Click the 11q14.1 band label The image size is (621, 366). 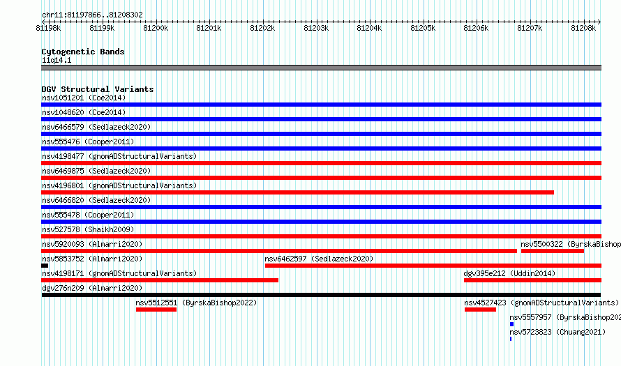point(57,60)
